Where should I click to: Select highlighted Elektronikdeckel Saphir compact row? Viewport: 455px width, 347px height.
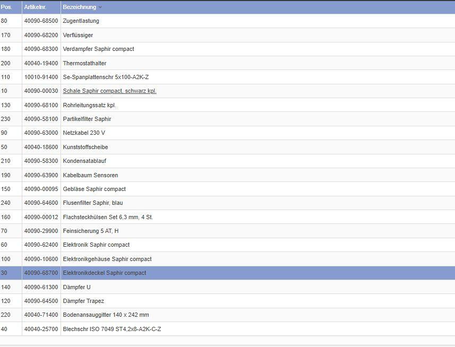pyautogui.click(x=104, y=273)
